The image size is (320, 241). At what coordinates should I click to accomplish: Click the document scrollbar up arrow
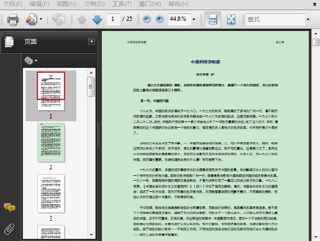[x=316, y=34]
